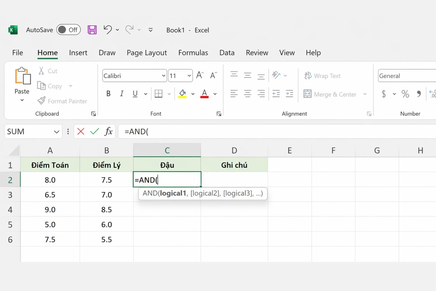Toggle Wrap Text
Image resolution: width=436 pixels, height=291 pixels.
point(322,76)
